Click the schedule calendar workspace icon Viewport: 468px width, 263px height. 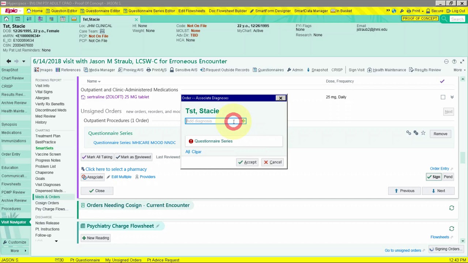click(x=18, y=19)
